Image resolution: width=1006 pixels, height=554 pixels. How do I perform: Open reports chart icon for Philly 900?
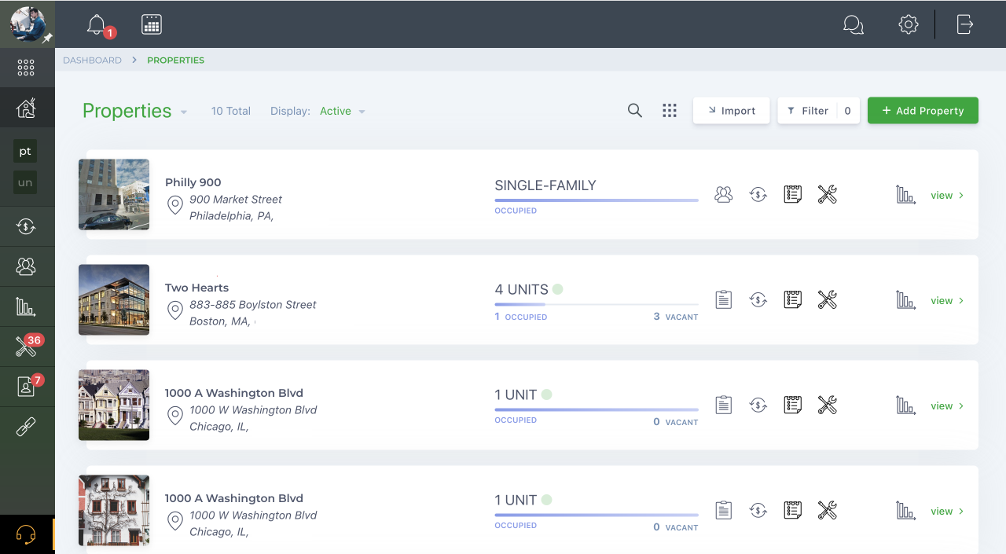point(906,195)
